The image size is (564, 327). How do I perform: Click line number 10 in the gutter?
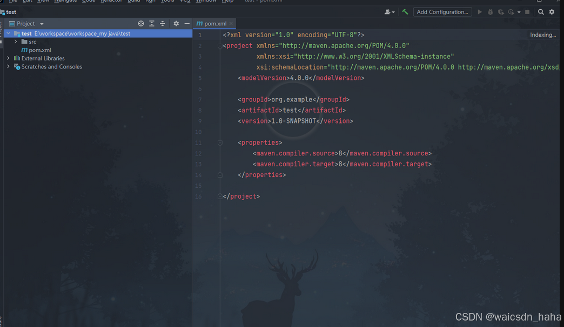[x=198, y=132]
